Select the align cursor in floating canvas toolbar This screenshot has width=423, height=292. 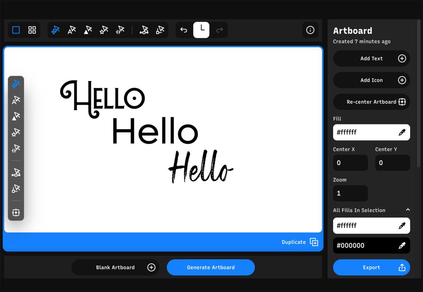click(16, 148)
